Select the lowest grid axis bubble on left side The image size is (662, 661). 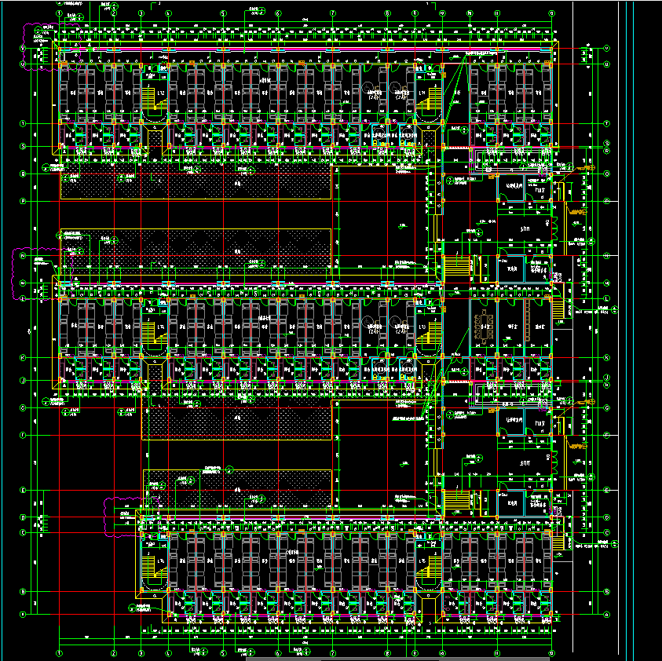click(24, 615)
